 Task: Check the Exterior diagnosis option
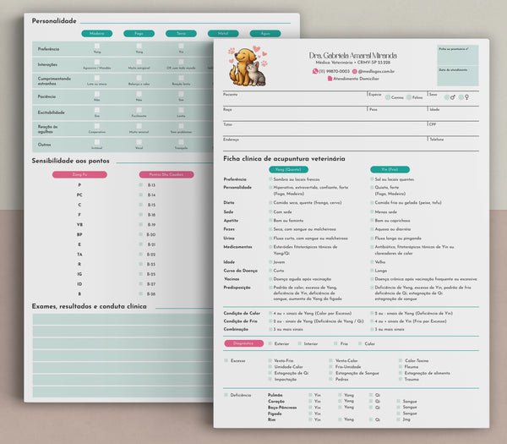tap(270, 343)
